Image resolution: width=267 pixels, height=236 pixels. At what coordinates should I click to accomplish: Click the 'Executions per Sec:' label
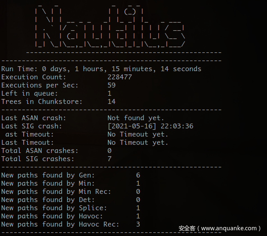[40, 85]
